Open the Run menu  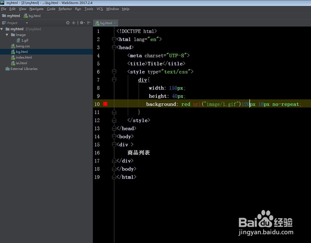pyautogui.click(x=78, y=9)
